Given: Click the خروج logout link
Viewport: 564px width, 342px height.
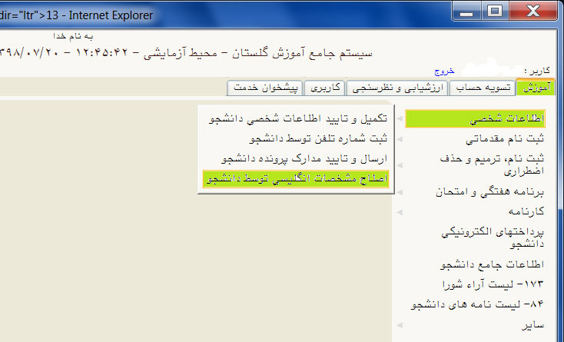Looking at the screenshot, I should (x=446, y=70).
